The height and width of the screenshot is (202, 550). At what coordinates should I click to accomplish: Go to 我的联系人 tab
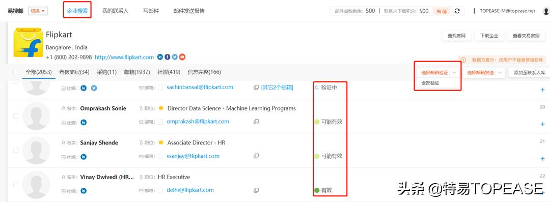116,11
